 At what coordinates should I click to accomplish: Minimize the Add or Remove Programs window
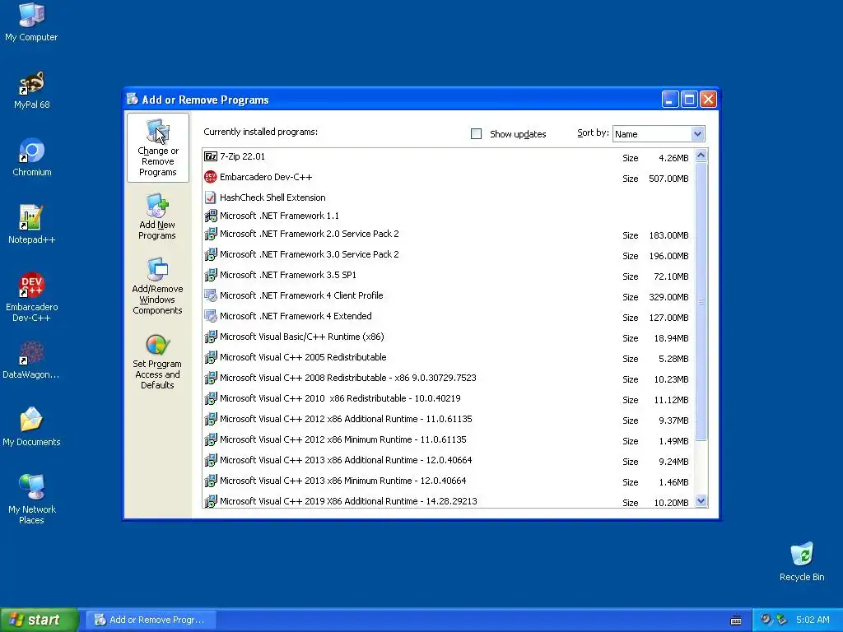[670, 100]
